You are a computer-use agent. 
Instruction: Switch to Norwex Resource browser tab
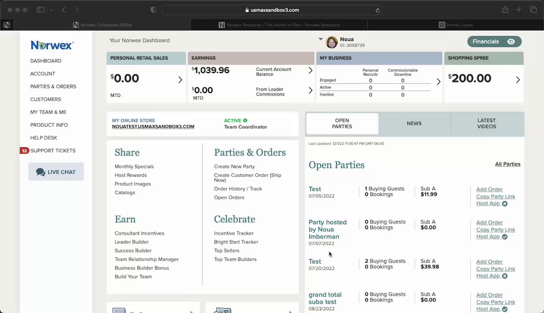(x=279, y=25)
